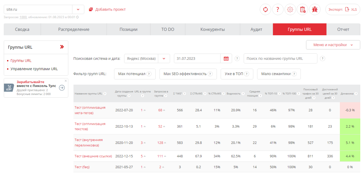This screenshot has height=176, width=364.
Task: Click the -0.3 % dynamics cell
Action: 350,110
